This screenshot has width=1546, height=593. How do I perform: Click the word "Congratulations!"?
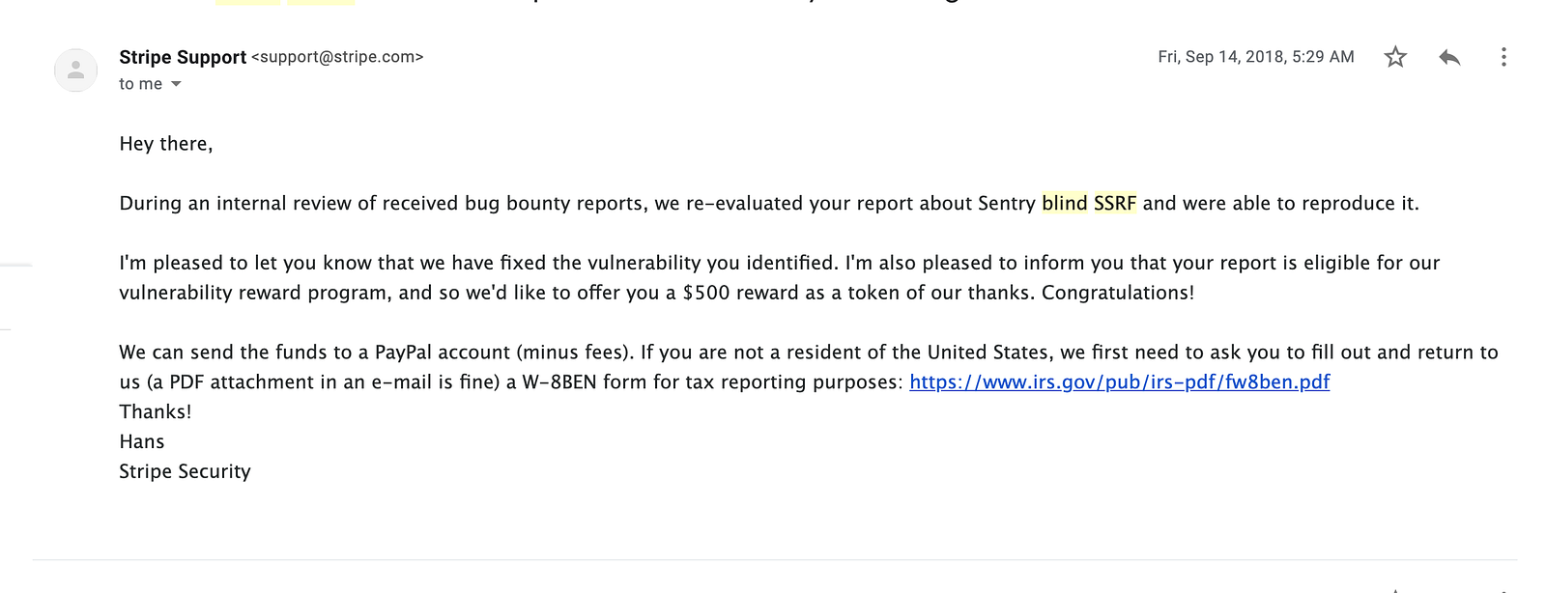point(1117,293)
